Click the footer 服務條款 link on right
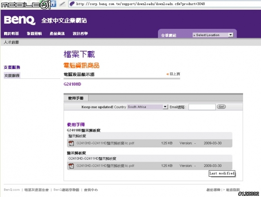The image size is (261, 197). 233,190
